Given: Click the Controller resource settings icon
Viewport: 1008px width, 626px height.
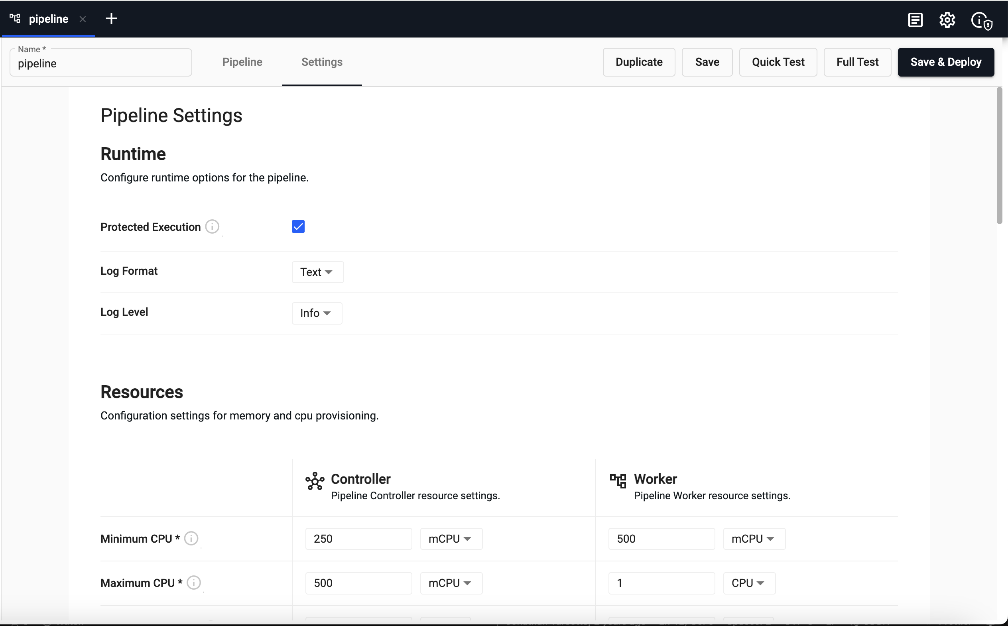Looking at the screenshot, I should [x=314, y=482].
